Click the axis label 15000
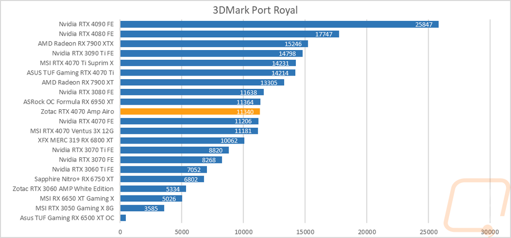 [305, 232]
